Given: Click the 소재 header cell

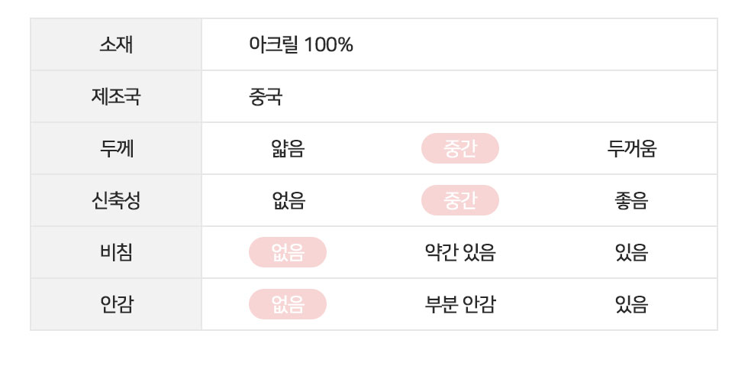Looking at the screenshot, I should pyautogui.click(x=116, y=44).
